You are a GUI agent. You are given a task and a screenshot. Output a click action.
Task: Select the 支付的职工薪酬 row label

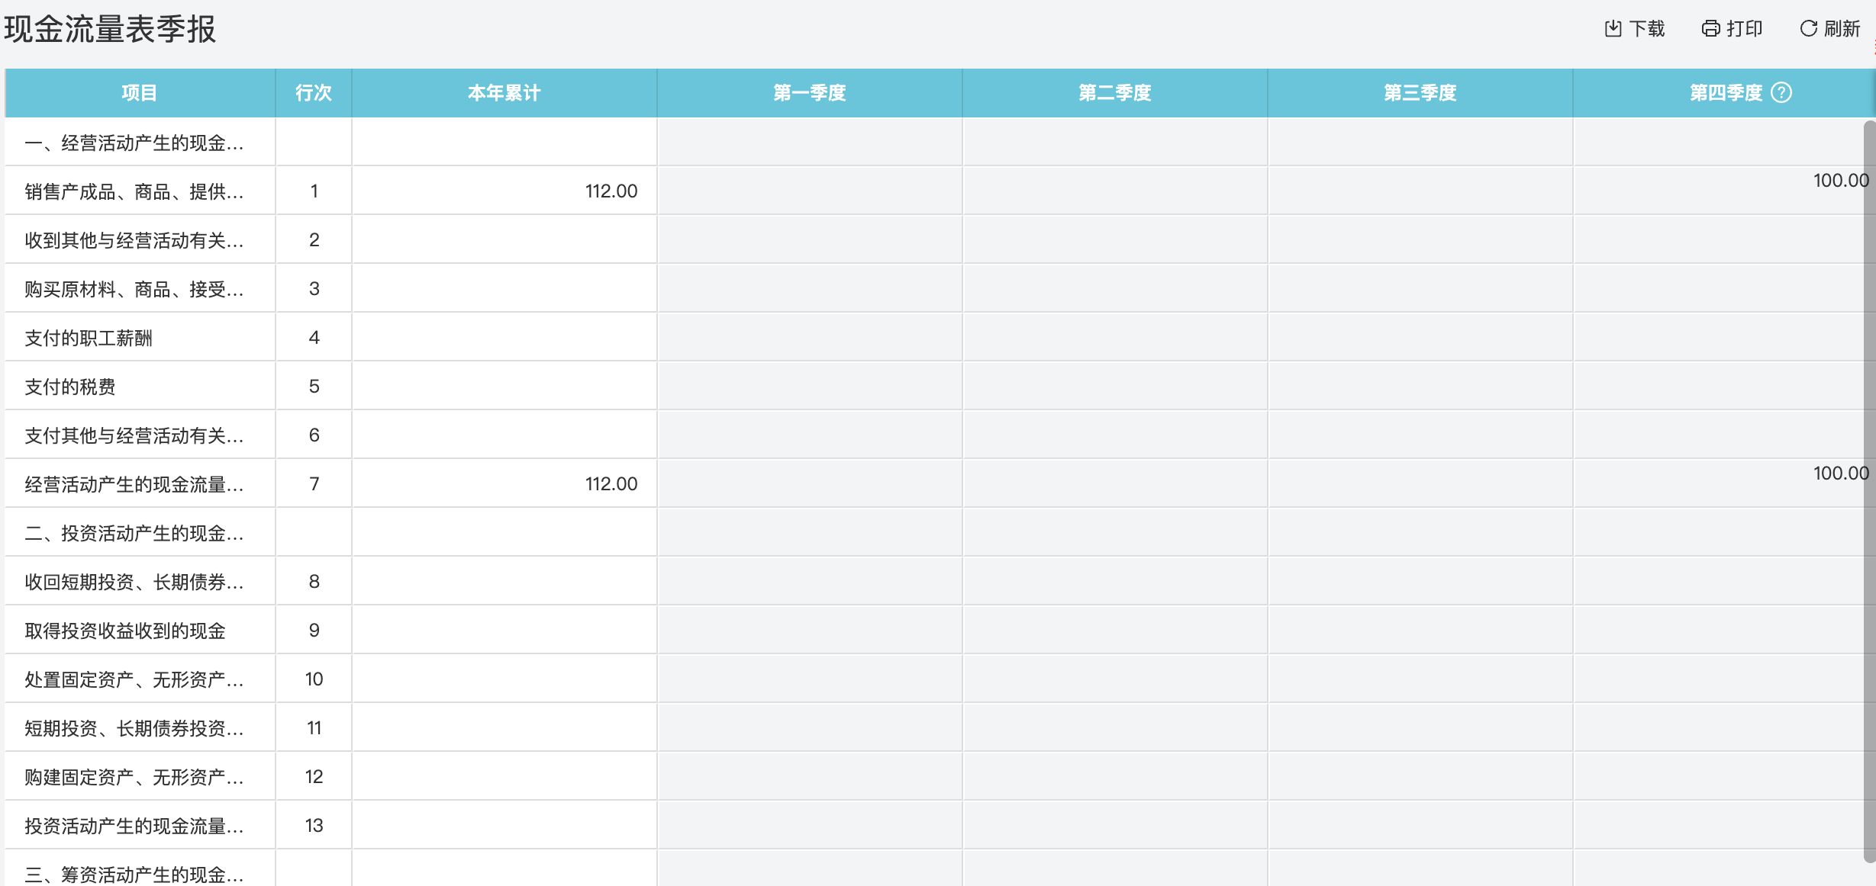click(89, 338)
